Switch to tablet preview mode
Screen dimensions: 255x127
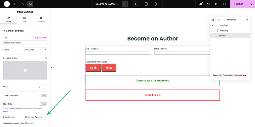coord(146,4)
